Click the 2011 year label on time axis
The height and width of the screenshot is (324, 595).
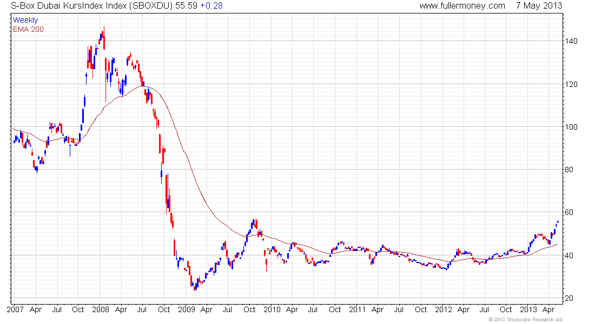pos(357,309)
